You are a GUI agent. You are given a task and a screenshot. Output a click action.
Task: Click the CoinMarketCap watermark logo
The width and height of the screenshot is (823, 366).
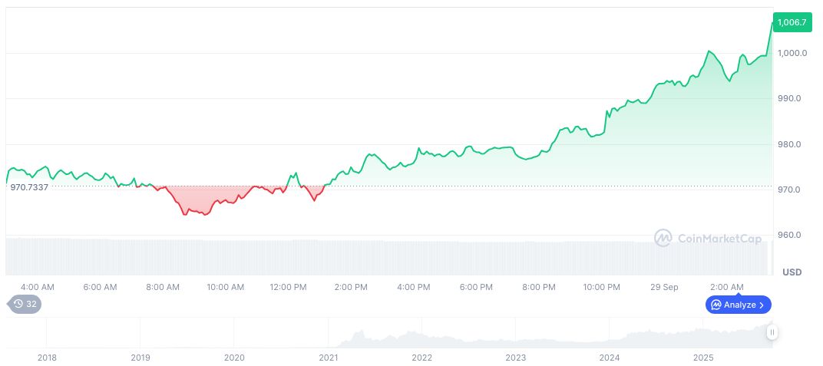click(708, 239)
